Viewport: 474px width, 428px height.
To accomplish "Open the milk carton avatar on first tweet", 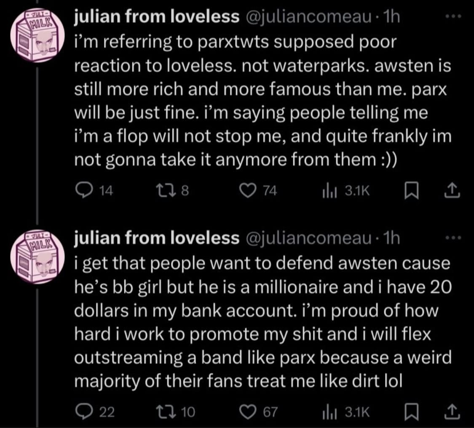I will click(x=37, y=35).
